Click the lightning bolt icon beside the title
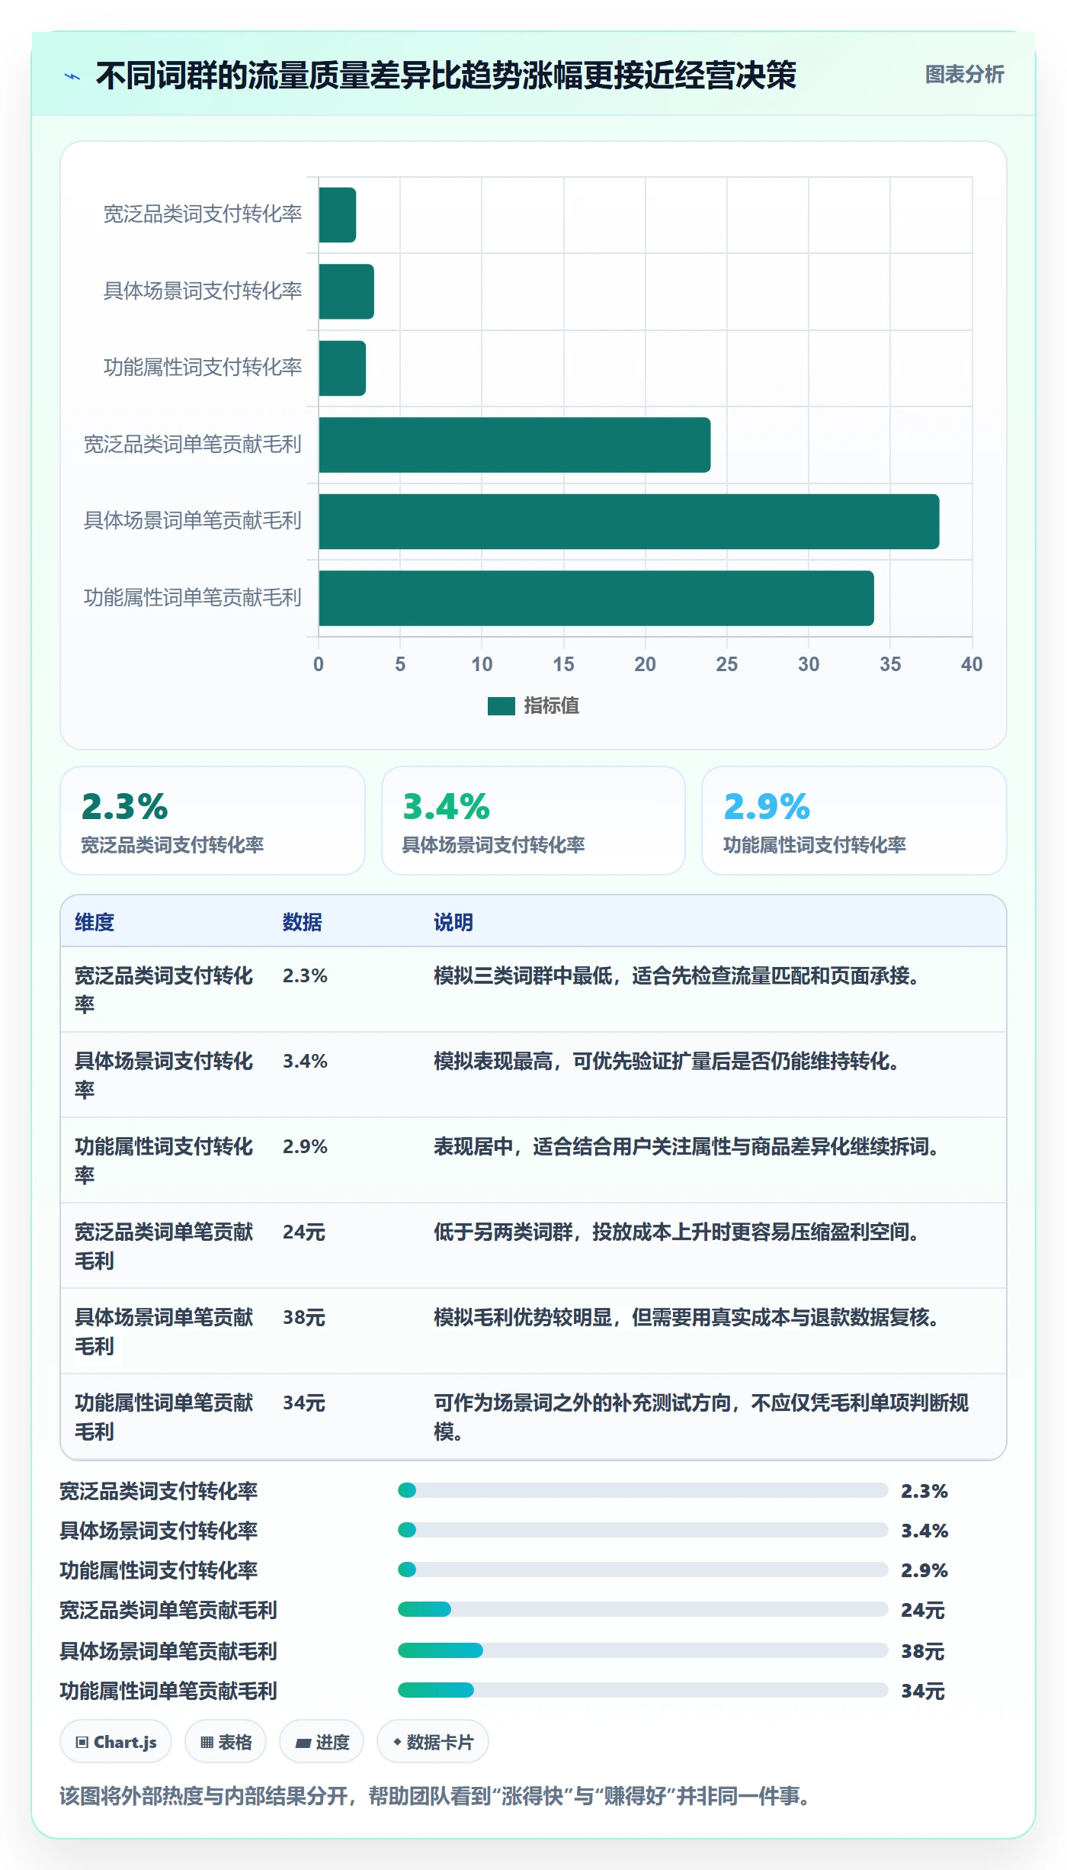Viewport: 1067px width, 1870px height. (x=72, y=76)
